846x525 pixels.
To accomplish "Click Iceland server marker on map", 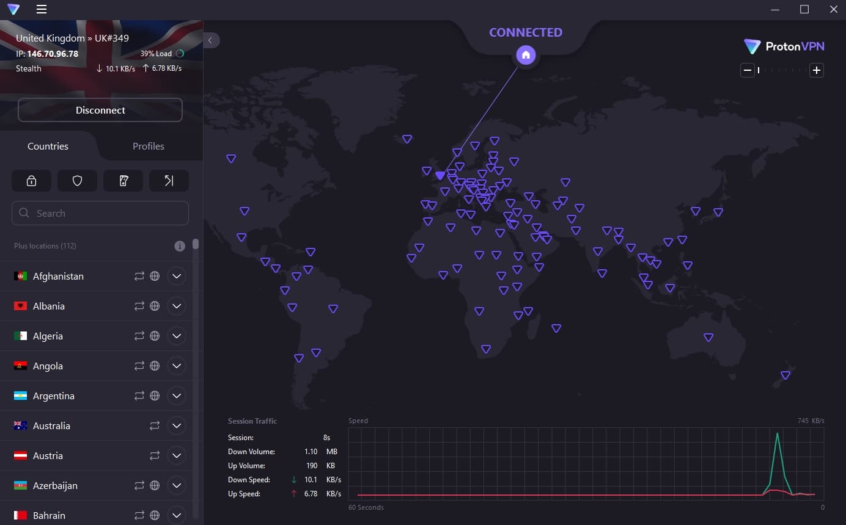I will pos(407,139).
